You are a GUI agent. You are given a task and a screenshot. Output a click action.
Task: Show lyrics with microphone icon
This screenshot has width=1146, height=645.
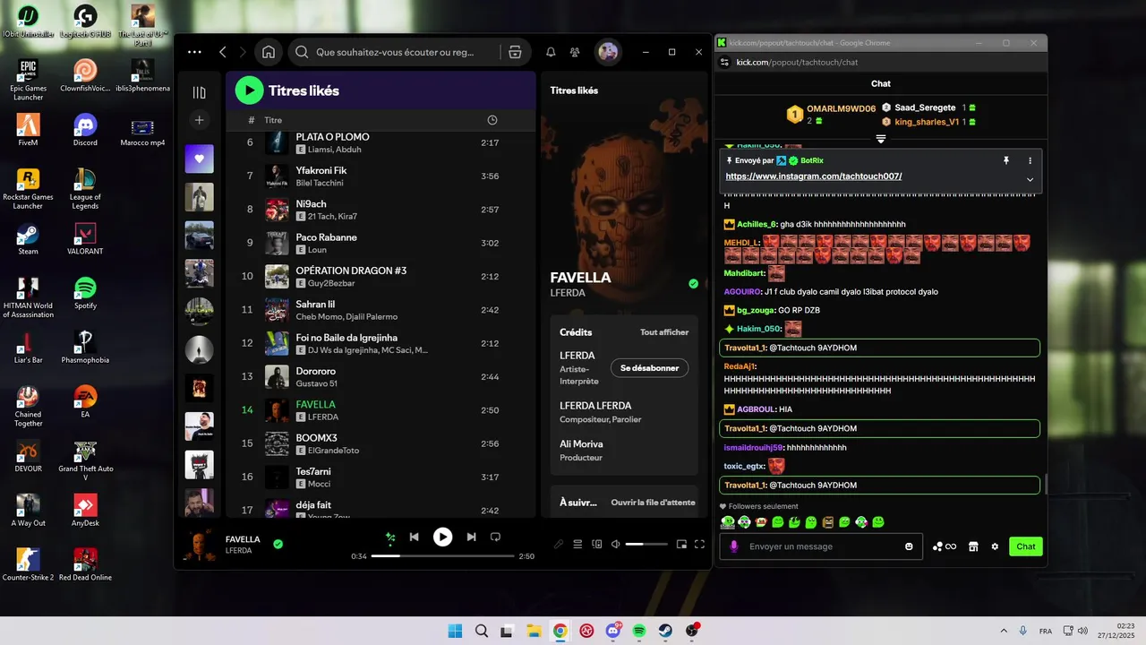pyautogui.click(x=559, y=544)
